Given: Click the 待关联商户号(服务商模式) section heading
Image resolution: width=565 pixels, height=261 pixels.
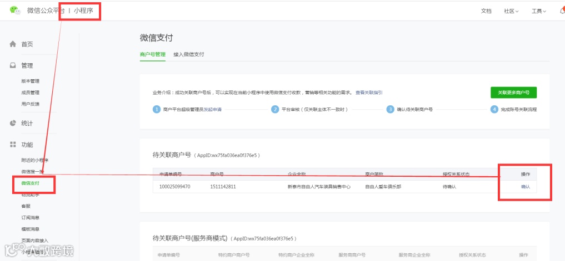Looking at the screenshot, I should 190,238.
